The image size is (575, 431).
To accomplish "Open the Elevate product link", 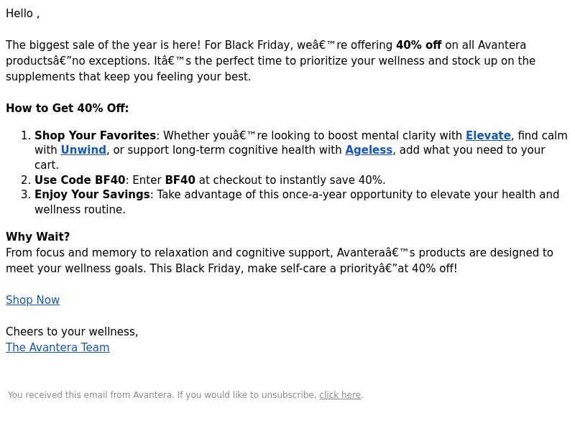I will 488,136.
